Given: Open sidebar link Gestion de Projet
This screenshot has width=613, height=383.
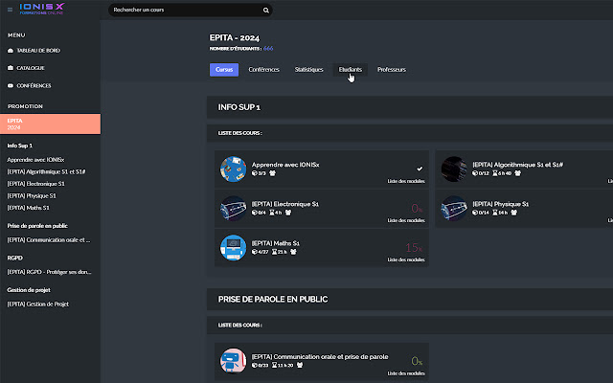Looking at the screenshot, I should pos(38,304).
